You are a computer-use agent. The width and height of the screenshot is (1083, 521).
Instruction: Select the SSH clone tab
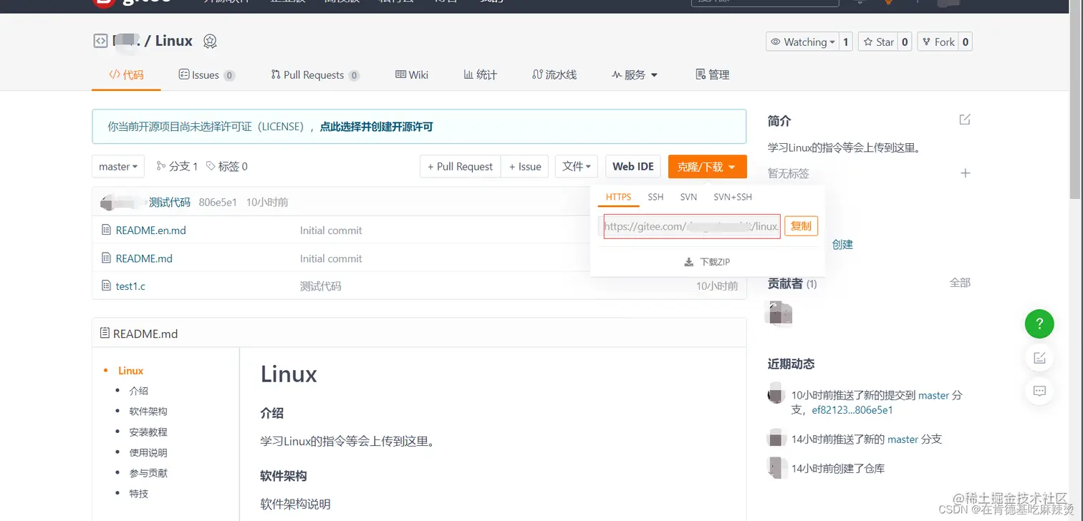tap(655, 197)
